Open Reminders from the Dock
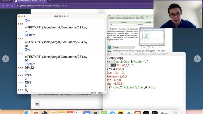Screen dimensions: 203x114 coord(78,113)
